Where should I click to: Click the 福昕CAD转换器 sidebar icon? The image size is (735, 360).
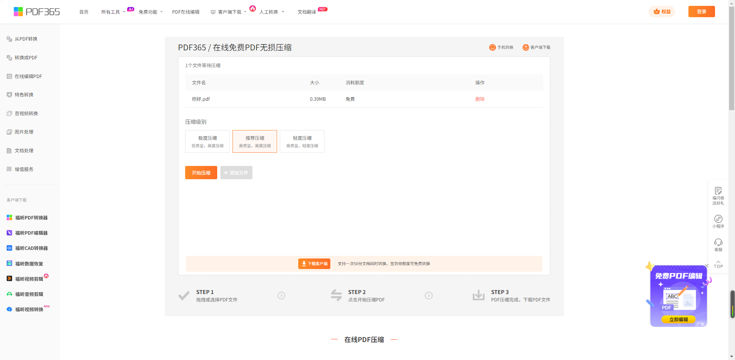(x=9, y=248)
